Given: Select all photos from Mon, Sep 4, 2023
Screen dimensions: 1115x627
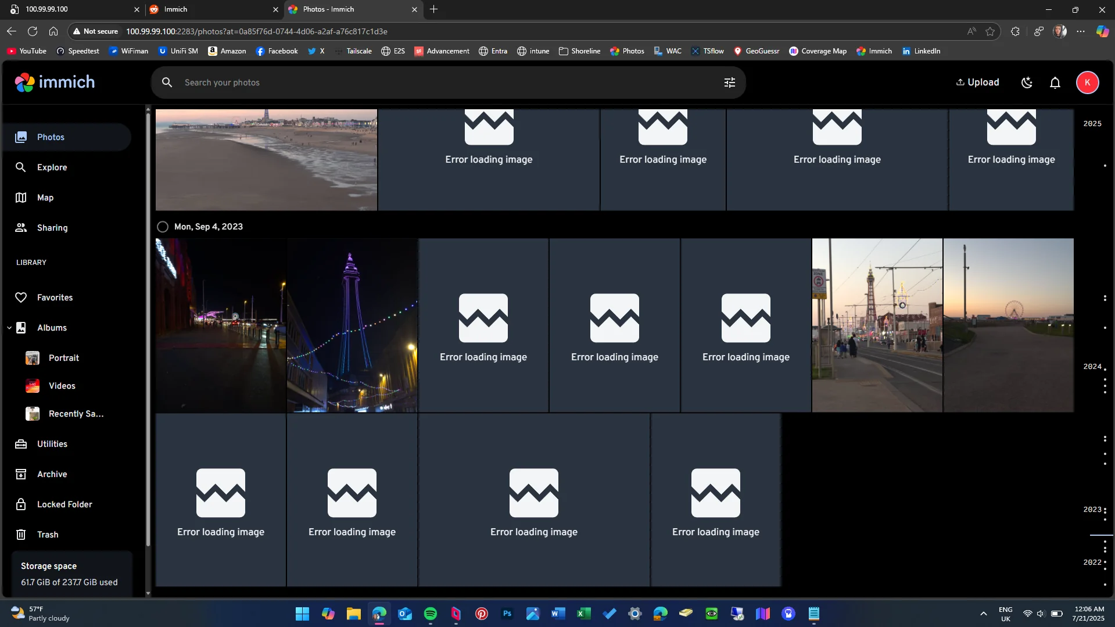Looking at the screenshot, I should point(163,227).
